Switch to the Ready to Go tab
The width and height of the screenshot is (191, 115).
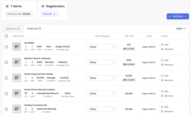point(13,29)
